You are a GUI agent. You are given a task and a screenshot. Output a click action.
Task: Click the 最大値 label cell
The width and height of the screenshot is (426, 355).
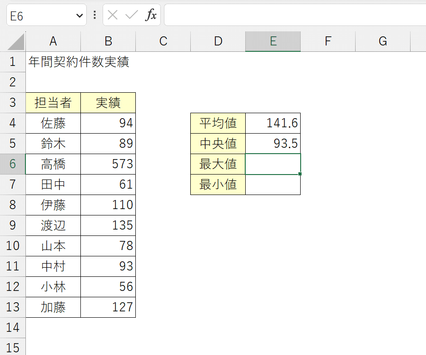click(x=218, y=164)
